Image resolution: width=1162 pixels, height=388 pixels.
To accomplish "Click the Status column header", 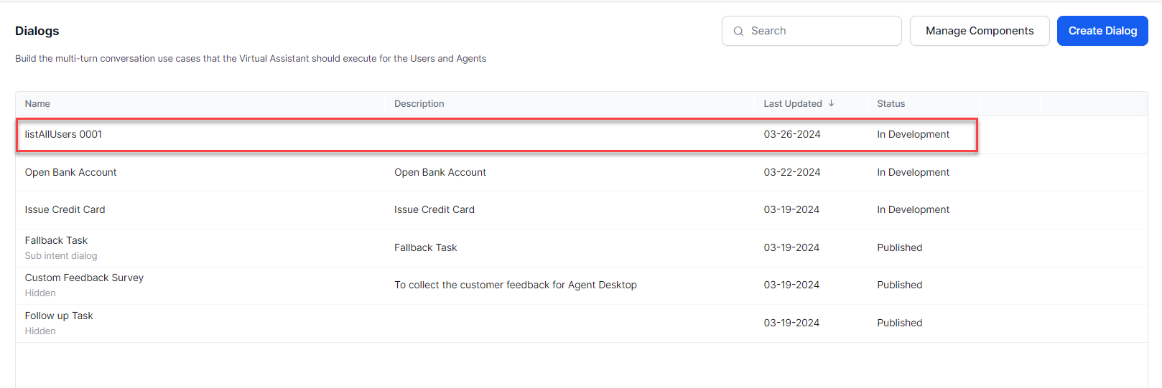I will pos(891,104).
